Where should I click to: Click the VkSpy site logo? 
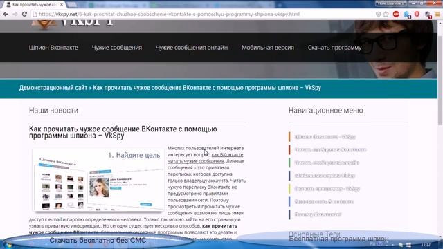tap(73, 24)
